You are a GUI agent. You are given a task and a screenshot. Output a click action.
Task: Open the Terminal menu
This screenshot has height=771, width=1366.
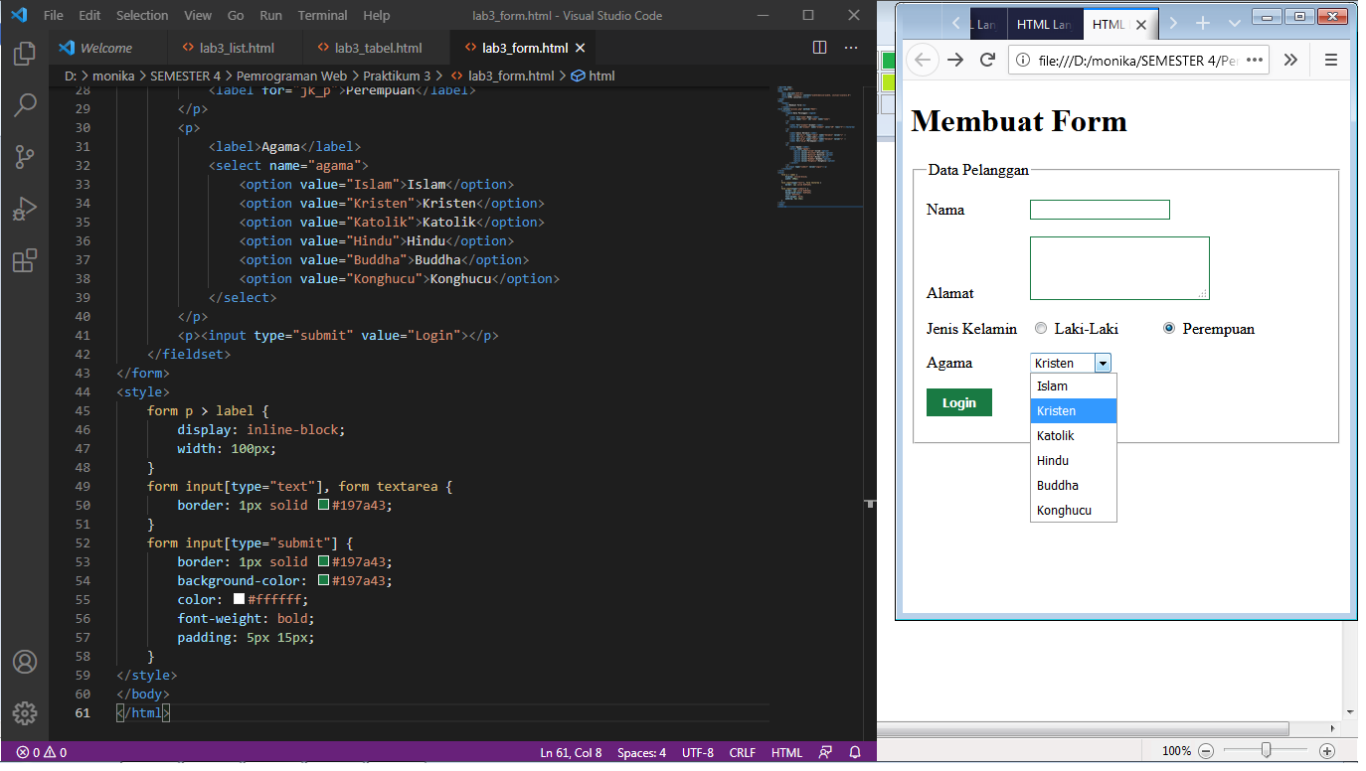point(323,16)
